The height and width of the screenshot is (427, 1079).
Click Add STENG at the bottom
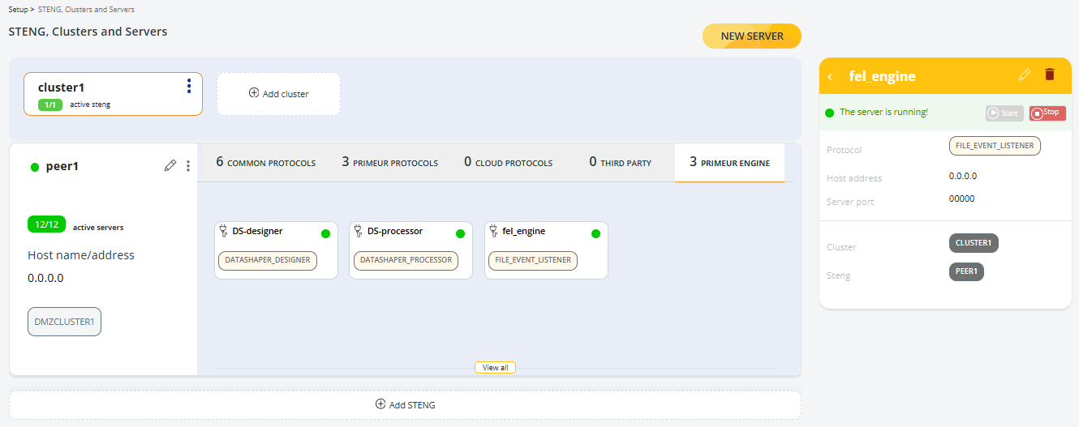coord(405,405)
